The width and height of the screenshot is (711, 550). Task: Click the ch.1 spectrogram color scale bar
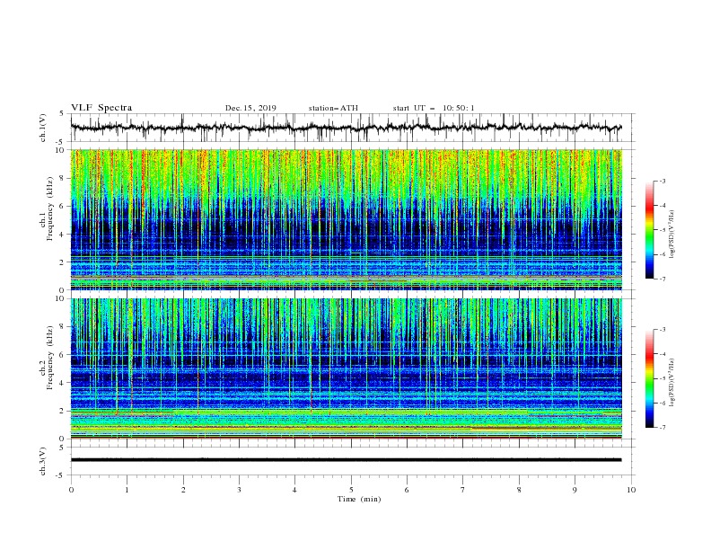(x=649, y=230)
